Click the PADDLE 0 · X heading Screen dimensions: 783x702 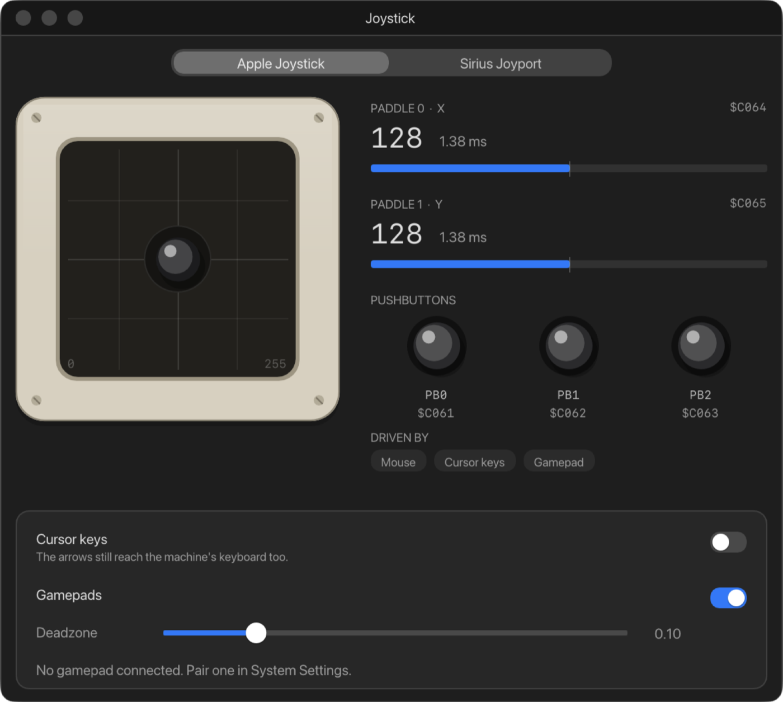point(408,109)
